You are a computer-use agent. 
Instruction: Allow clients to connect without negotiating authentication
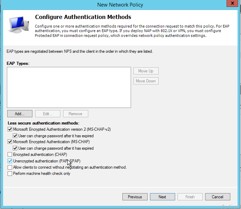(10, 167)
